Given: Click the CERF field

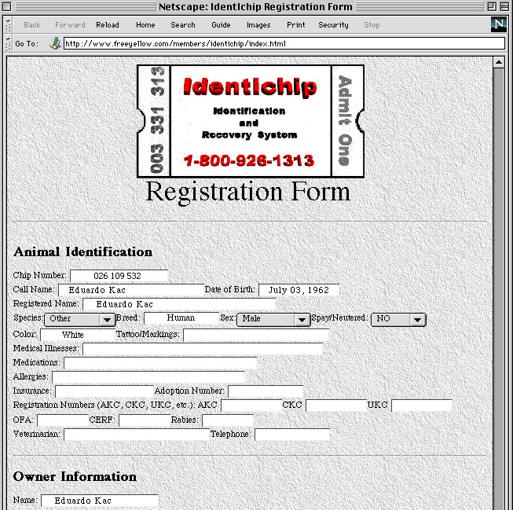Looking at the screenshot, I should point(145,420).
